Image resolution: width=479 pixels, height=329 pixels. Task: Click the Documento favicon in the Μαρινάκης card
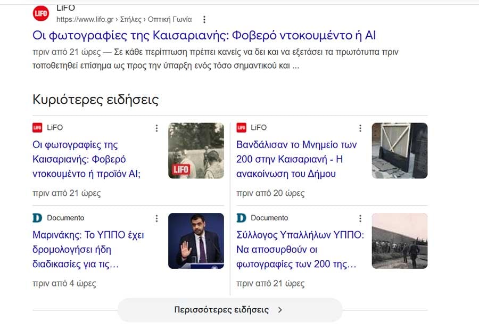tap(37, 218)
